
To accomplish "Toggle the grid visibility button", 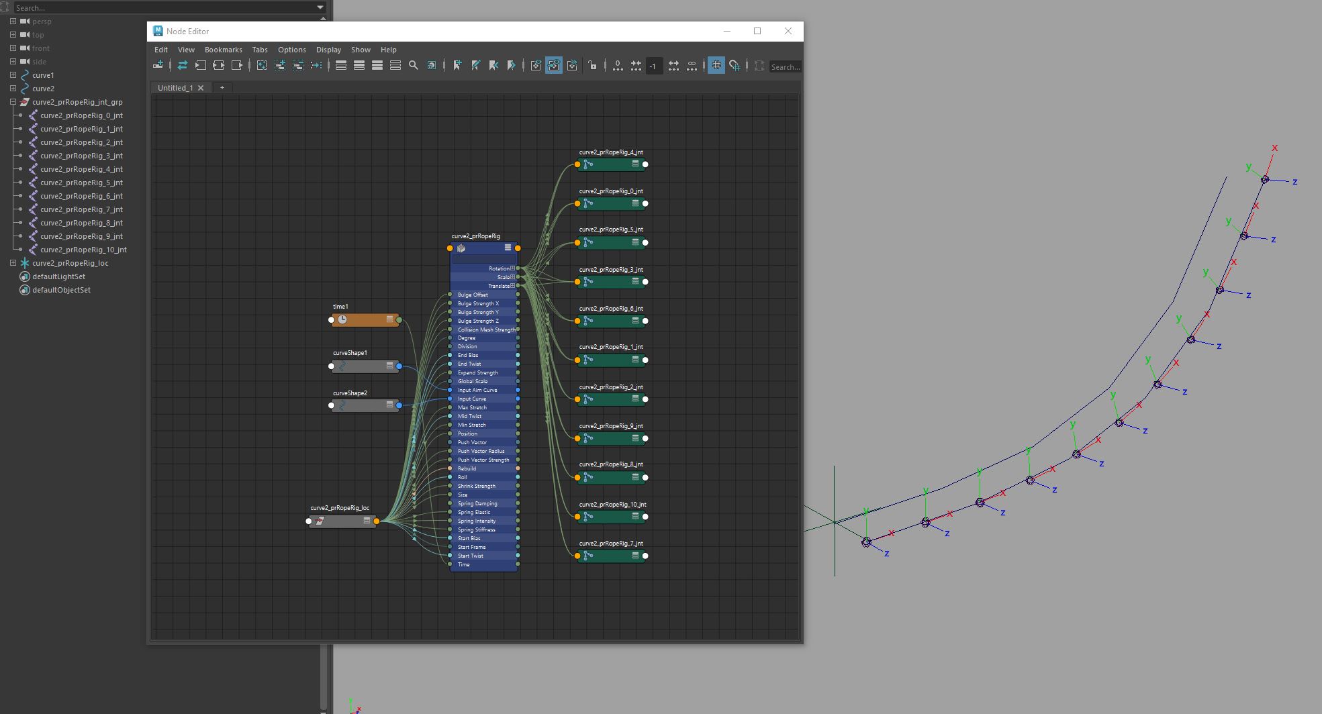I will pos(716,65).
